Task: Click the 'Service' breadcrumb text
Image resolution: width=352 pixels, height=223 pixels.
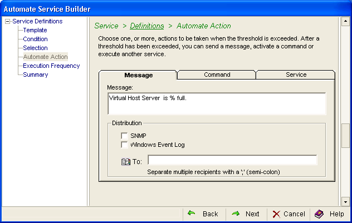Action: (x=106, y=26)
